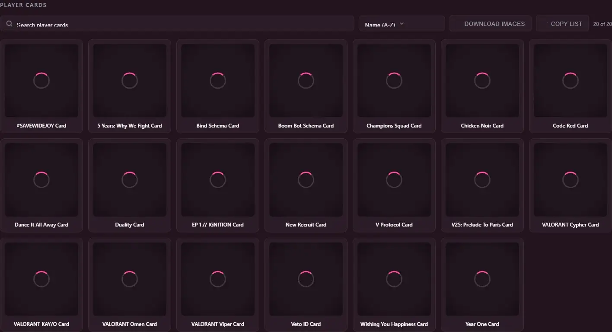This screenshot has height=332, width=612.
Task: Click the VALORANT Cypher Card label
Action: click(x=571, y=225)
